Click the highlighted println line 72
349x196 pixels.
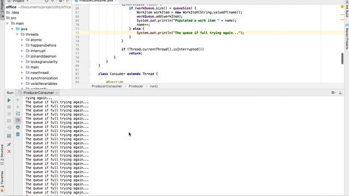[190, 33]
